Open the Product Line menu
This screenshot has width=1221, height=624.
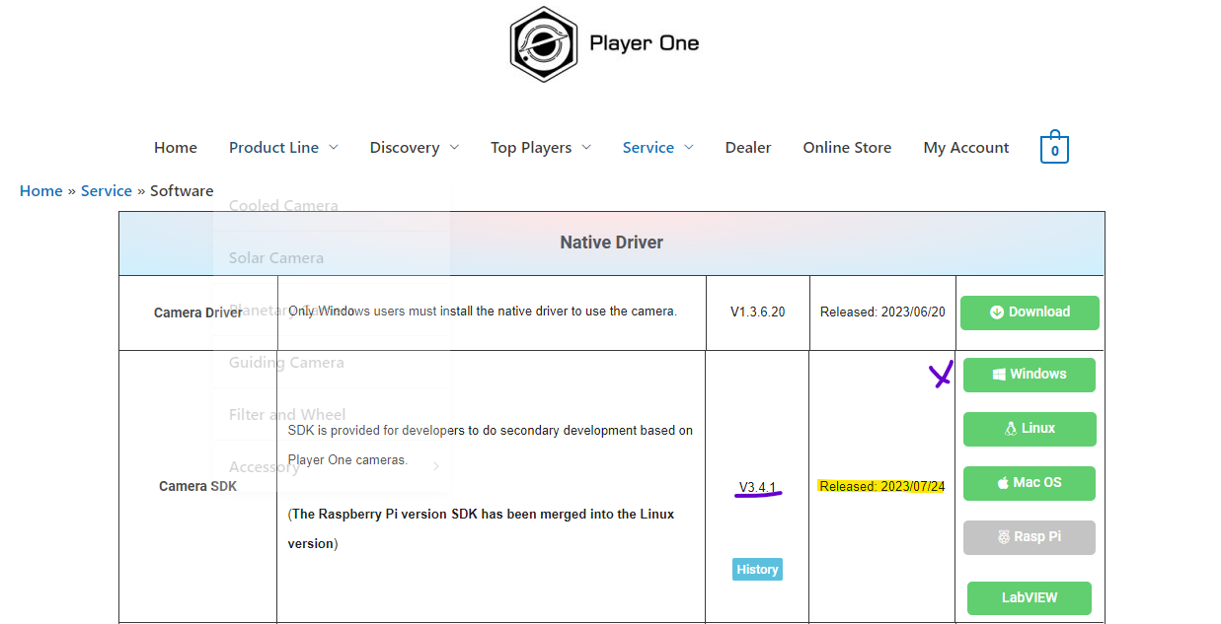tap(273, 147)
